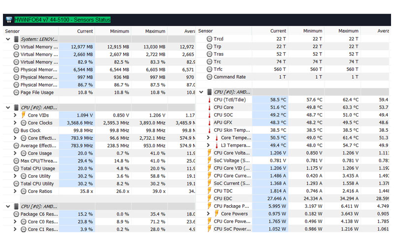Collapse the first CPU [#0]: AMD group in left panel
394x246 pixels.
click(x=8, y=108)
